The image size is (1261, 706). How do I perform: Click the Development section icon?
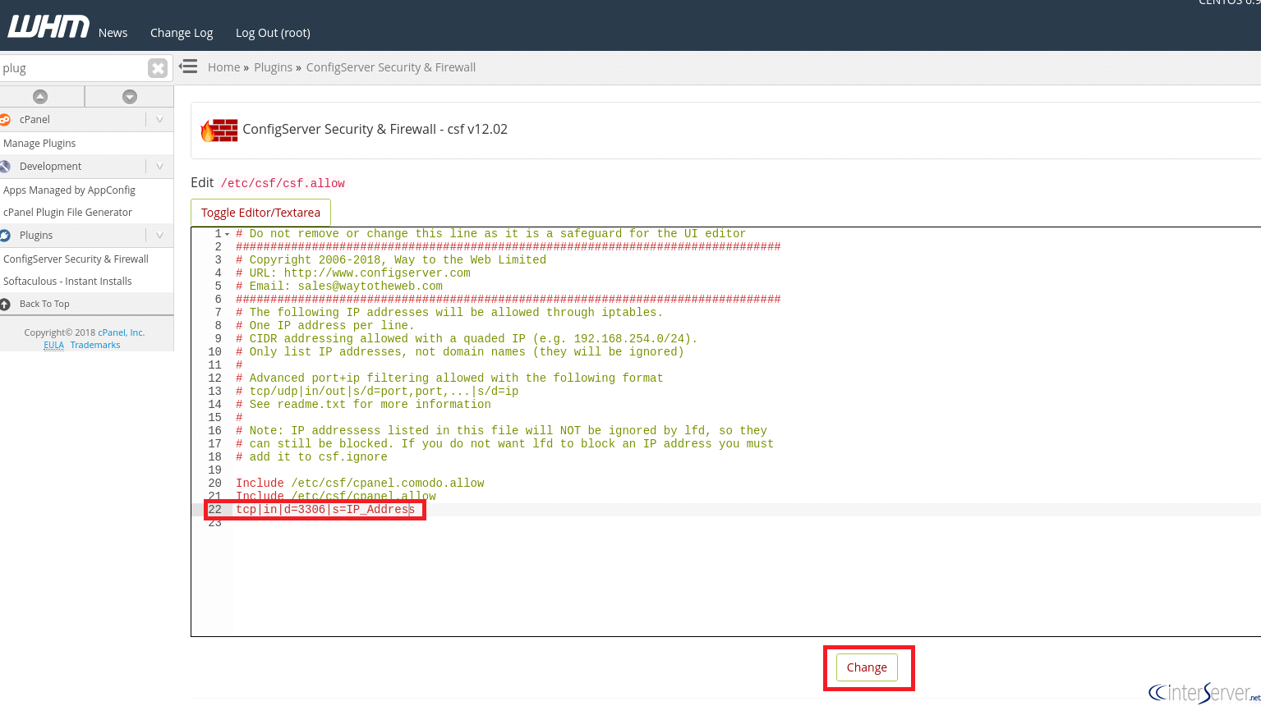click(5, 167)
